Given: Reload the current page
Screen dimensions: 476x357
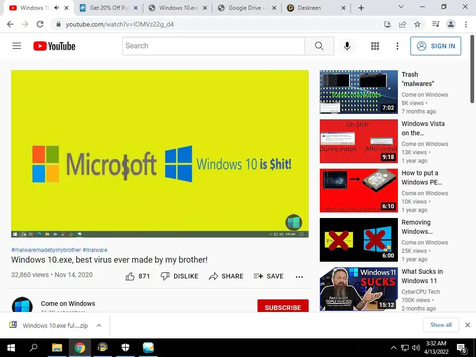Looking at the screenshot, I should pyautogui.click(x=40, y=24).
